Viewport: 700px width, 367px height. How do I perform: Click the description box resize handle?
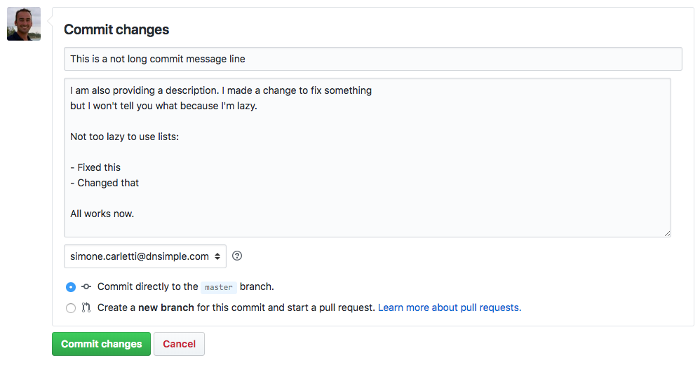[667, 233]
